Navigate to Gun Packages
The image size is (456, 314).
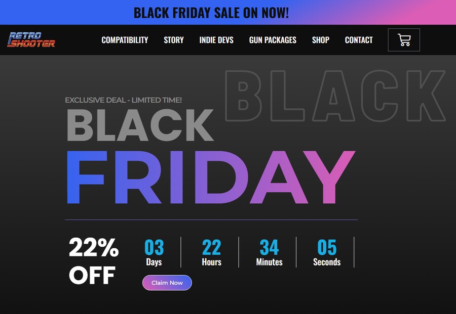[273, 40]
